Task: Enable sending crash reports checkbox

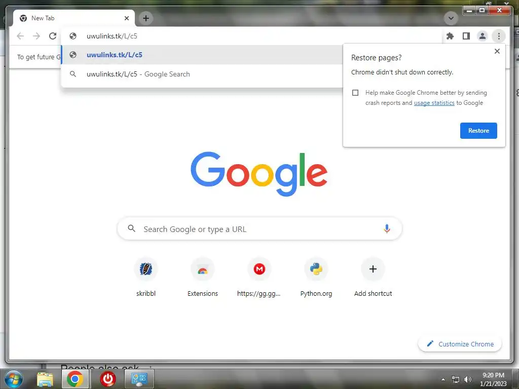Action: pos(355,93)
